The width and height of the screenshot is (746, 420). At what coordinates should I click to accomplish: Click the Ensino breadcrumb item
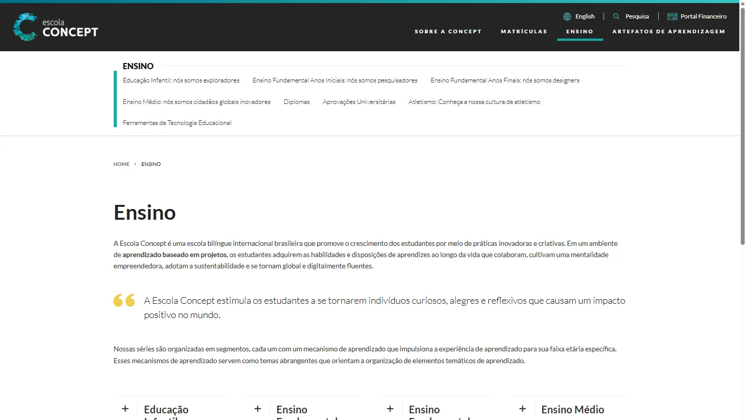[x=151, y=164]
